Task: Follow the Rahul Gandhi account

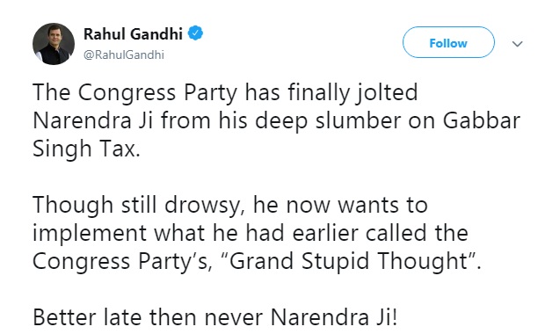Action: point(448,42)
